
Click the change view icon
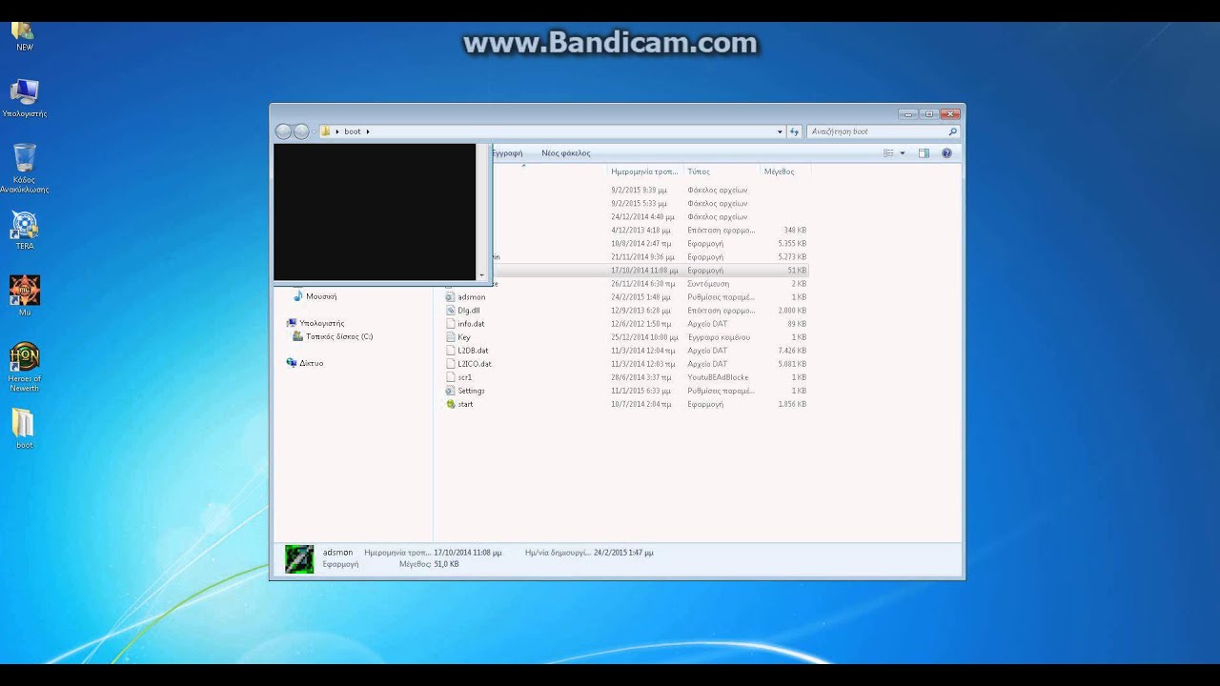(x=889, y=153)
